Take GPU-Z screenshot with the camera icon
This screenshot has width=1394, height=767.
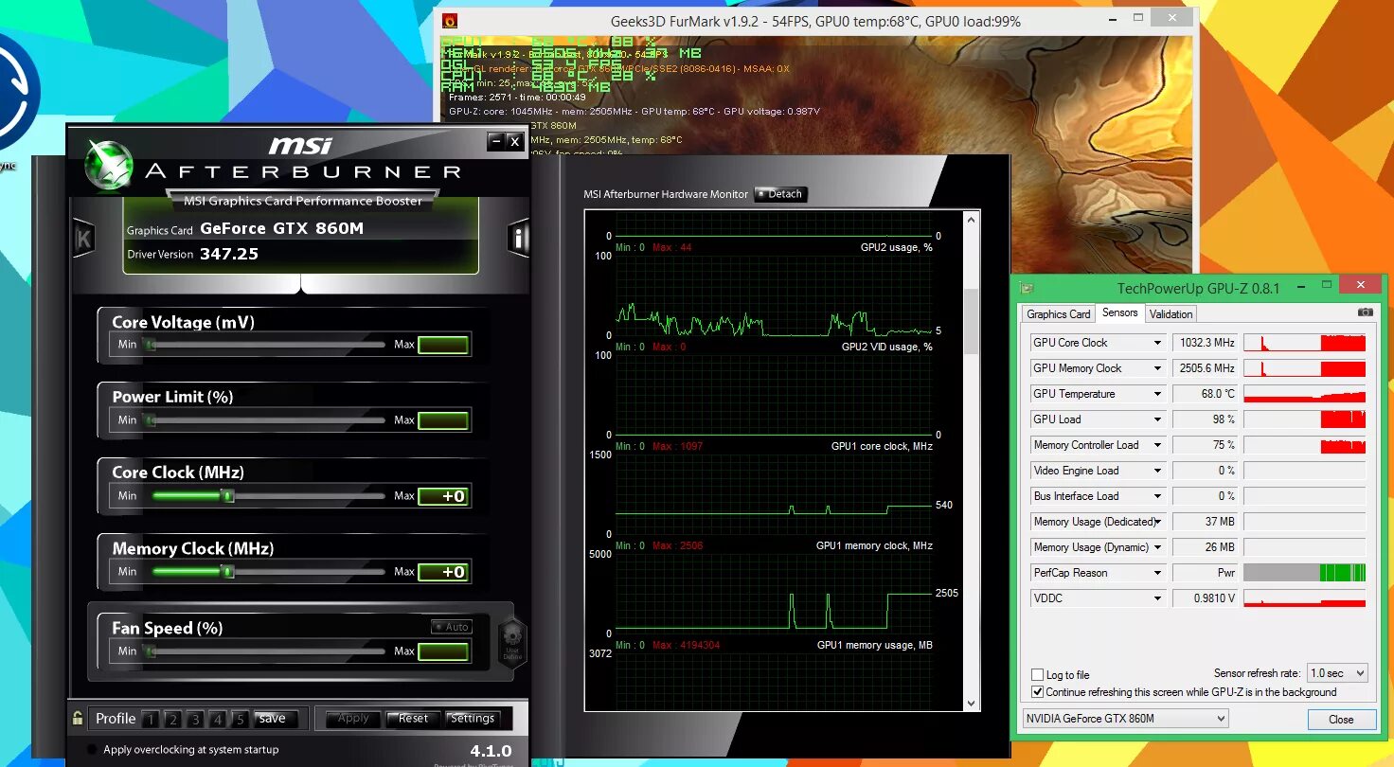(1365, 312)
